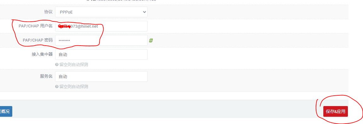Click the 服务名 label
363x124 pixels.
(x=46, y=76)
